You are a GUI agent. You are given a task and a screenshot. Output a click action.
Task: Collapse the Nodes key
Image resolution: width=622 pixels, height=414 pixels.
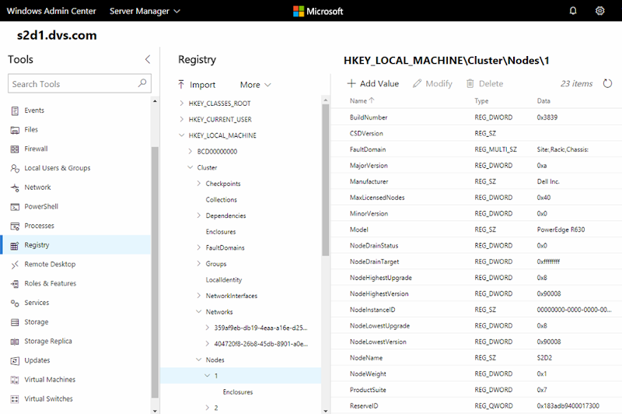coord(199,360)
